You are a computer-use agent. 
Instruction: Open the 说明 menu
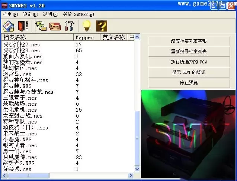tap(51, 14)
